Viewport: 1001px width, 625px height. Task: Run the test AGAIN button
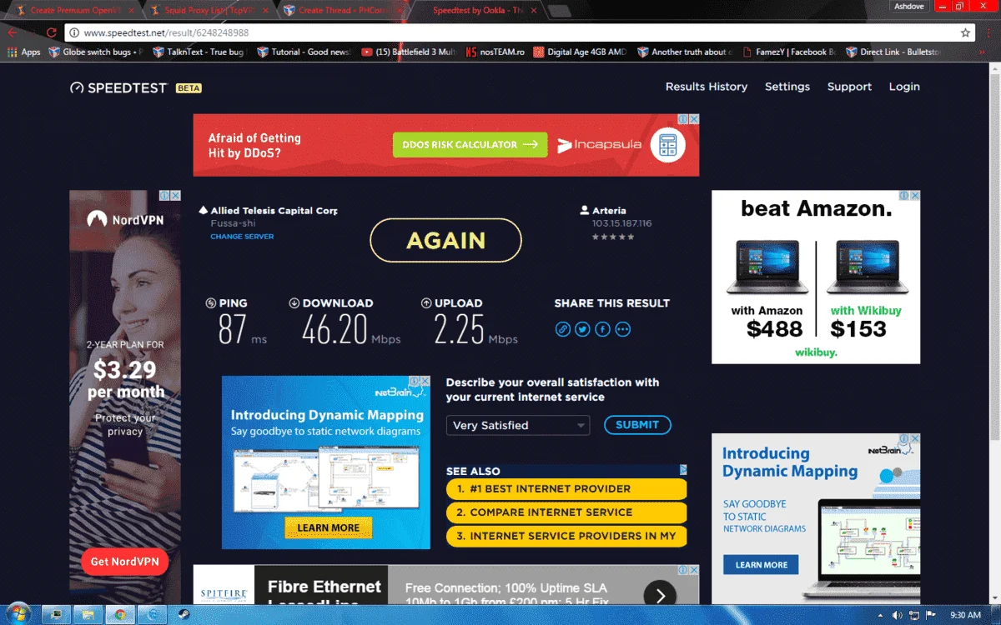tap(445, 240)
